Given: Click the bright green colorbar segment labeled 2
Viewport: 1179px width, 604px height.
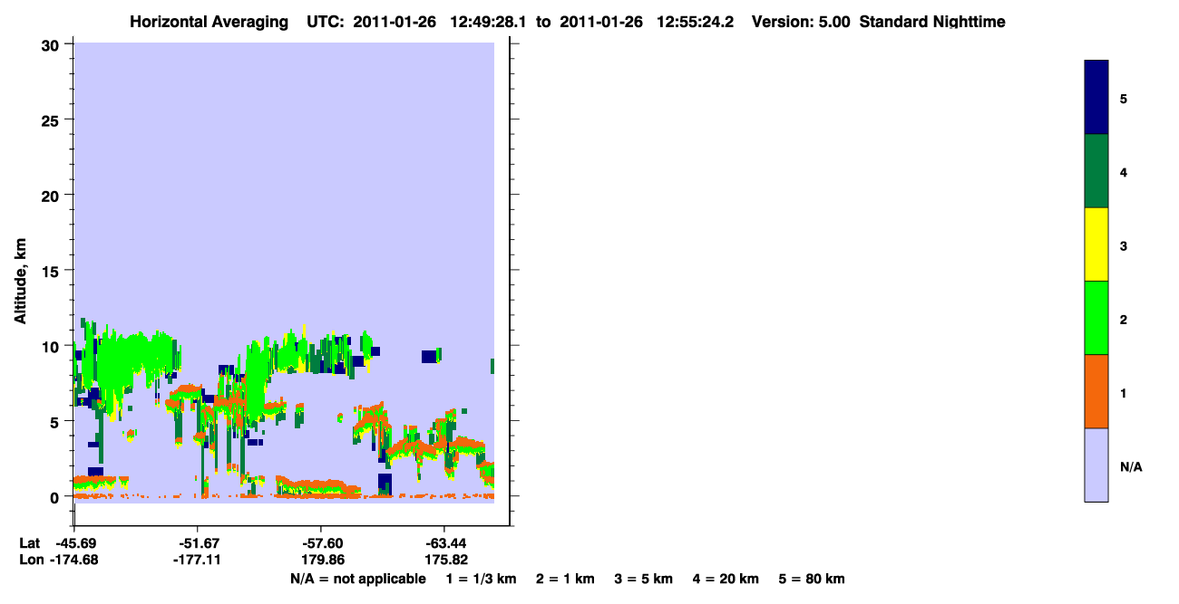Looking at the screenshot, I should (x=1096, y=318).
